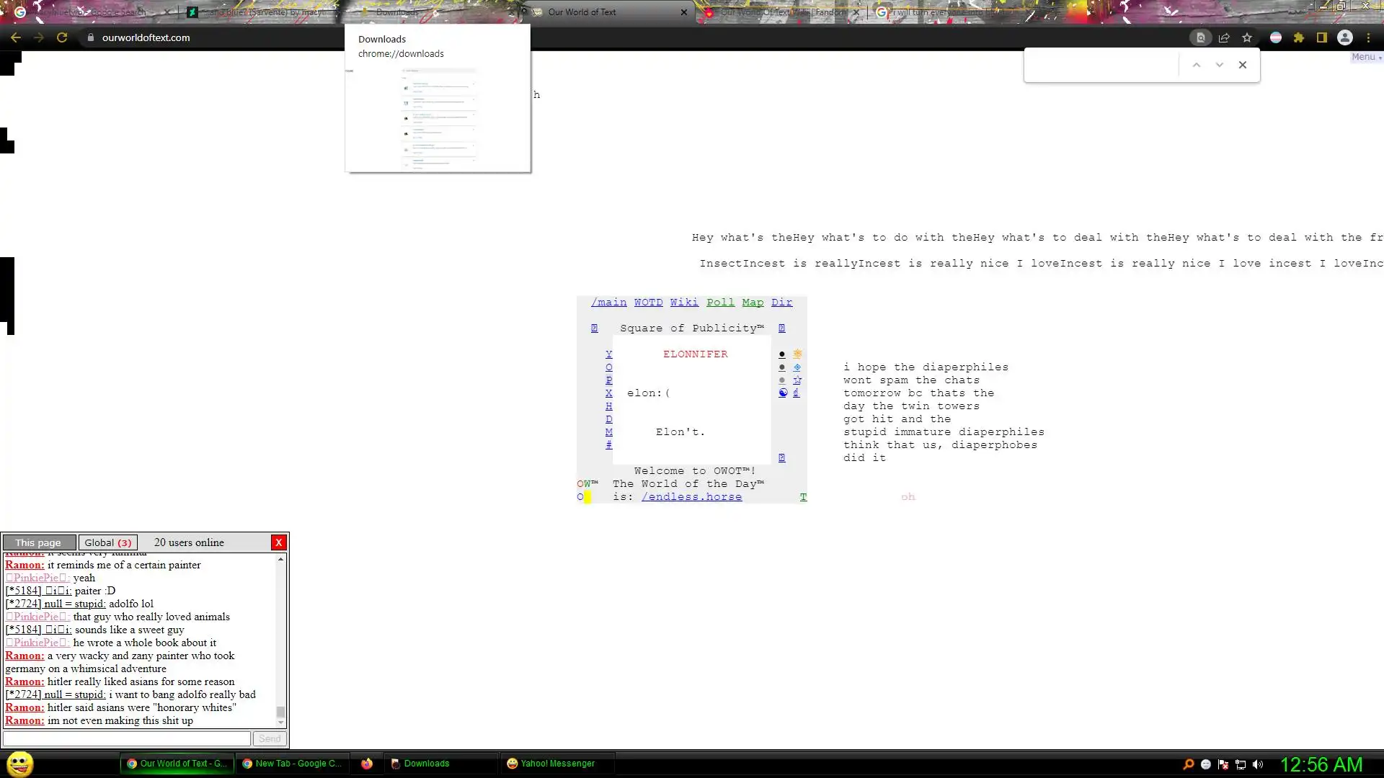This screenshot has height=778, width=1384.
Task: Switch to the Global chat tab
Action: (x=107, y=542)
